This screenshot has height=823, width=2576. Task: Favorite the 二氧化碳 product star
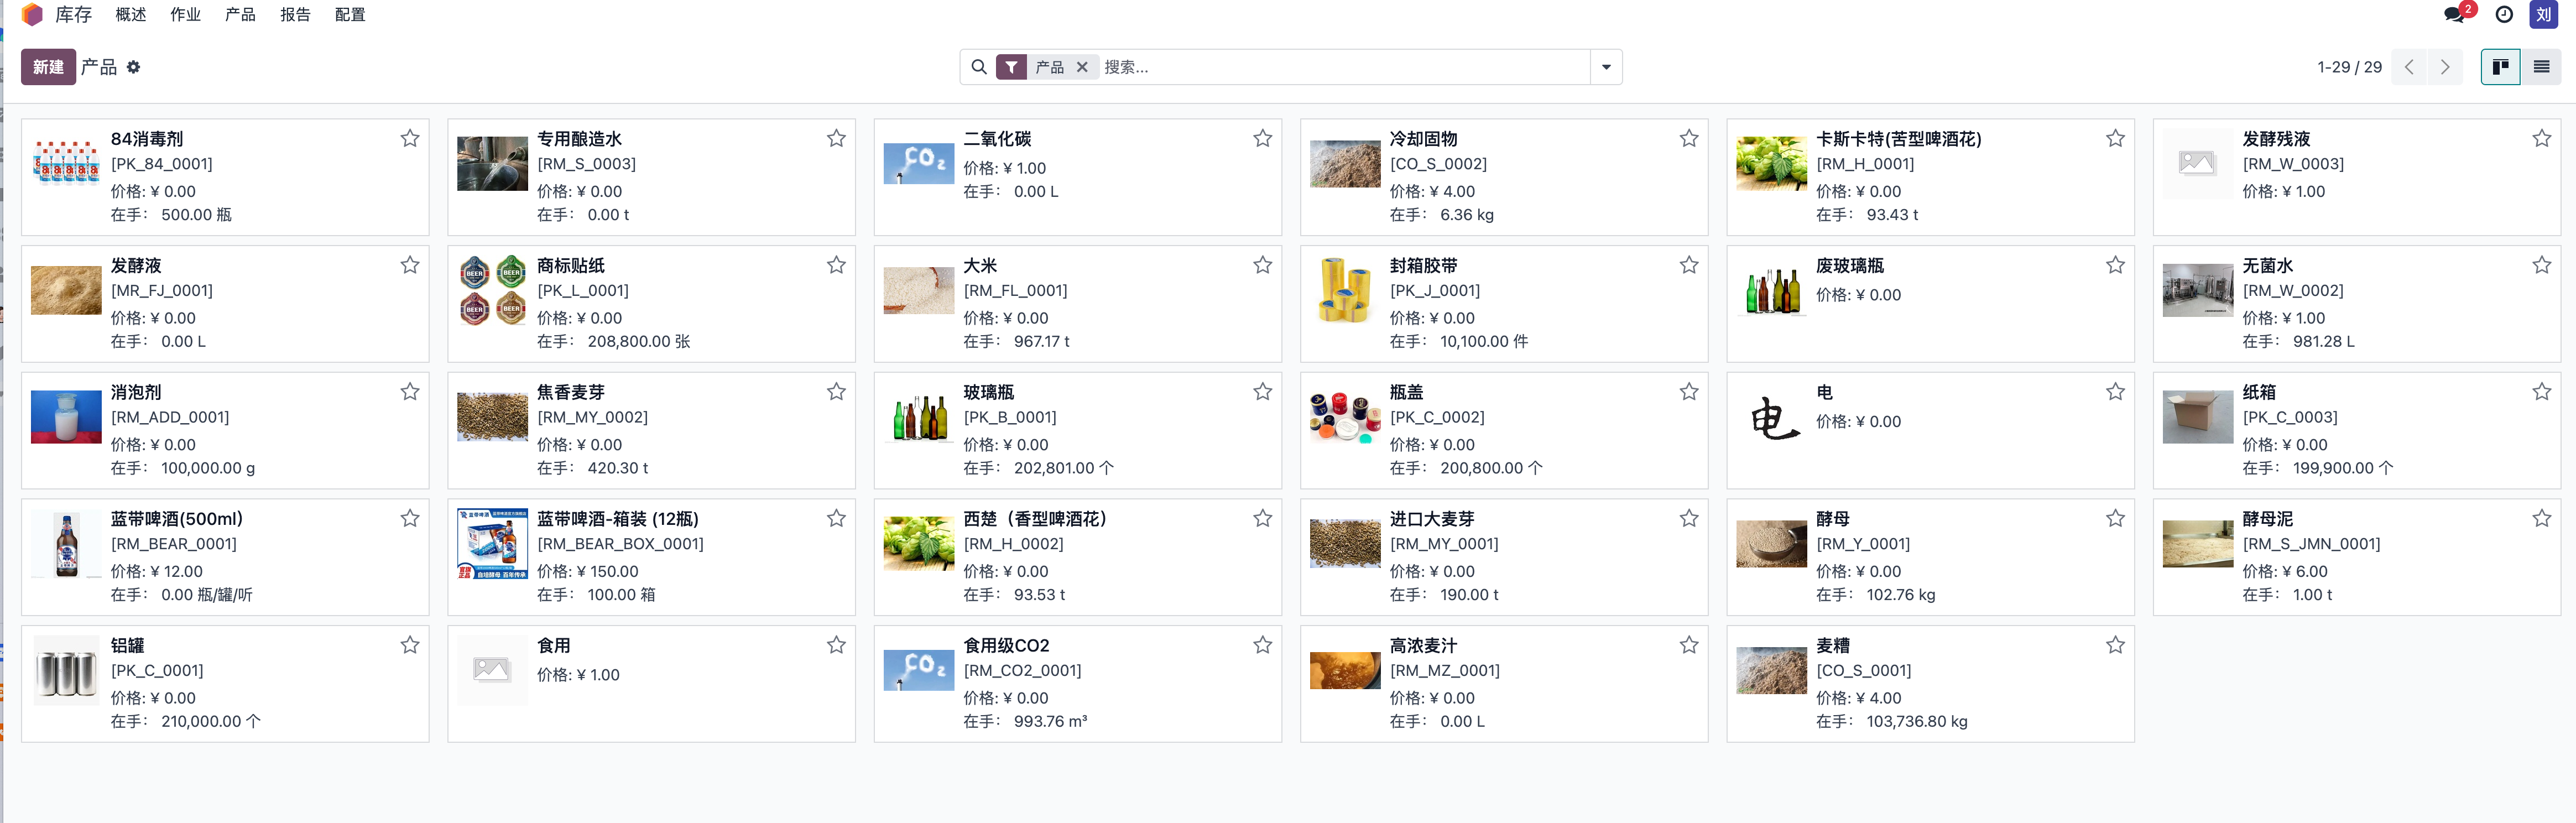[1263, 138]
